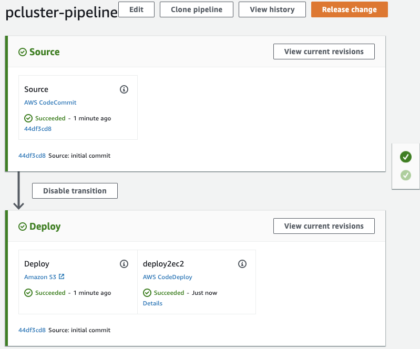This screenshot has height=349, width=420.
Task: Clone the pipeline
Action: 197,9
